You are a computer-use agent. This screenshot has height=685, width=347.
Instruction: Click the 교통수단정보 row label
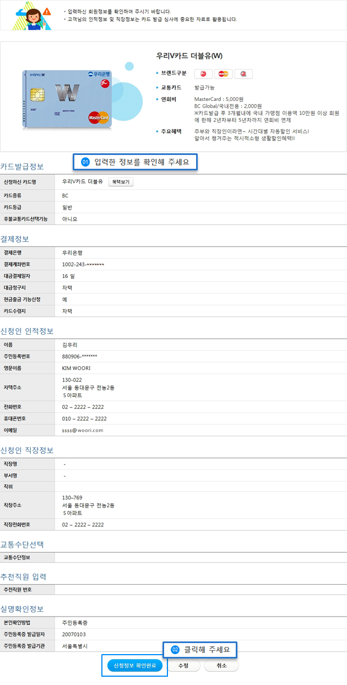[17, 557]
